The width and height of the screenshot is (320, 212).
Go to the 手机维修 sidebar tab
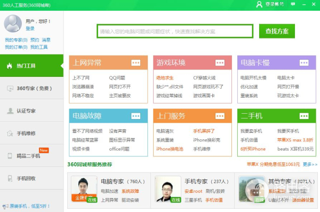[x=31, y=134]
